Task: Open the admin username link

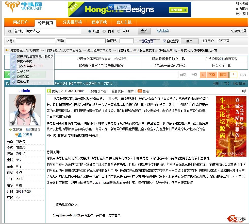Action: (x=25, y=91)
